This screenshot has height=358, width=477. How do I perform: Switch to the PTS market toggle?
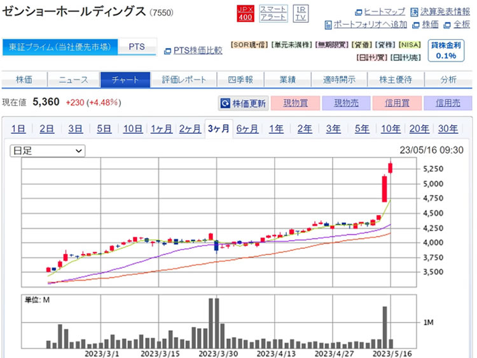[x=137, y=47]
